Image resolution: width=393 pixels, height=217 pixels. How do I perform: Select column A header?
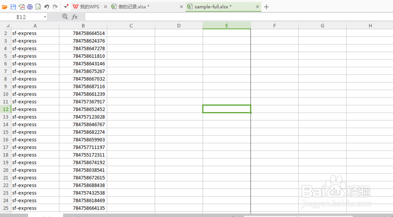pyautogui.click(x=35, y=26)
